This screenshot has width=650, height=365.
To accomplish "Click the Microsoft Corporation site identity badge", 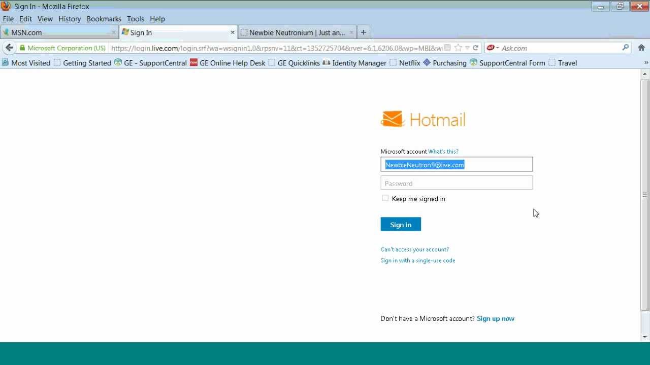I will (62, 48).
